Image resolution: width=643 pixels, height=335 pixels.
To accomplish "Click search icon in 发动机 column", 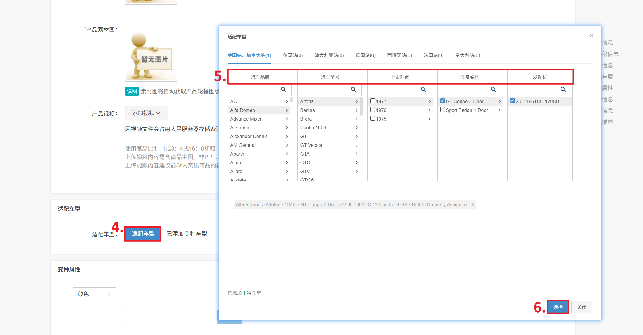I will 563,89.
